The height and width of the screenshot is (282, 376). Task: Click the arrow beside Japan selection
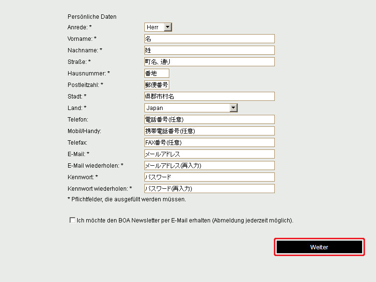click(234, 108)
